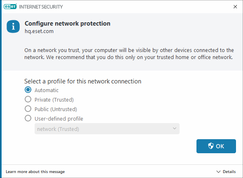Enable the User-defined profile radio option

click(x=28, y=118)
